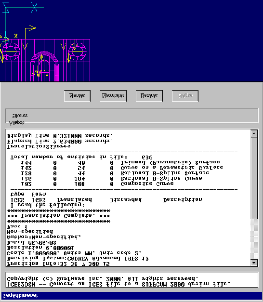Click the 'Scale 1.000000, Units MM' line
This screenshot has width=263, height=302.
pyautogui.click(x=74, y=253)
